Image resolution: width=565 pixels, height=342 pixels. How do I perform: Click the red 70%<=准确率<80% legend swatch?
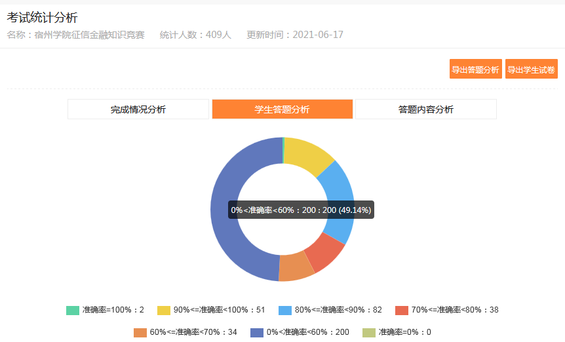pyautogui.click(x=402, y=310)
